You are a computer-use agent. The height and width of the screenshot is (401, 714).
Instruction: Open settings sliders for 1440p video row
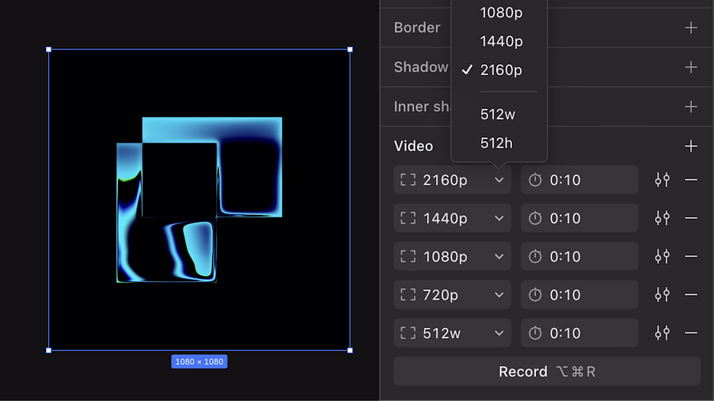pyautogui.click(x=662, y=218)
